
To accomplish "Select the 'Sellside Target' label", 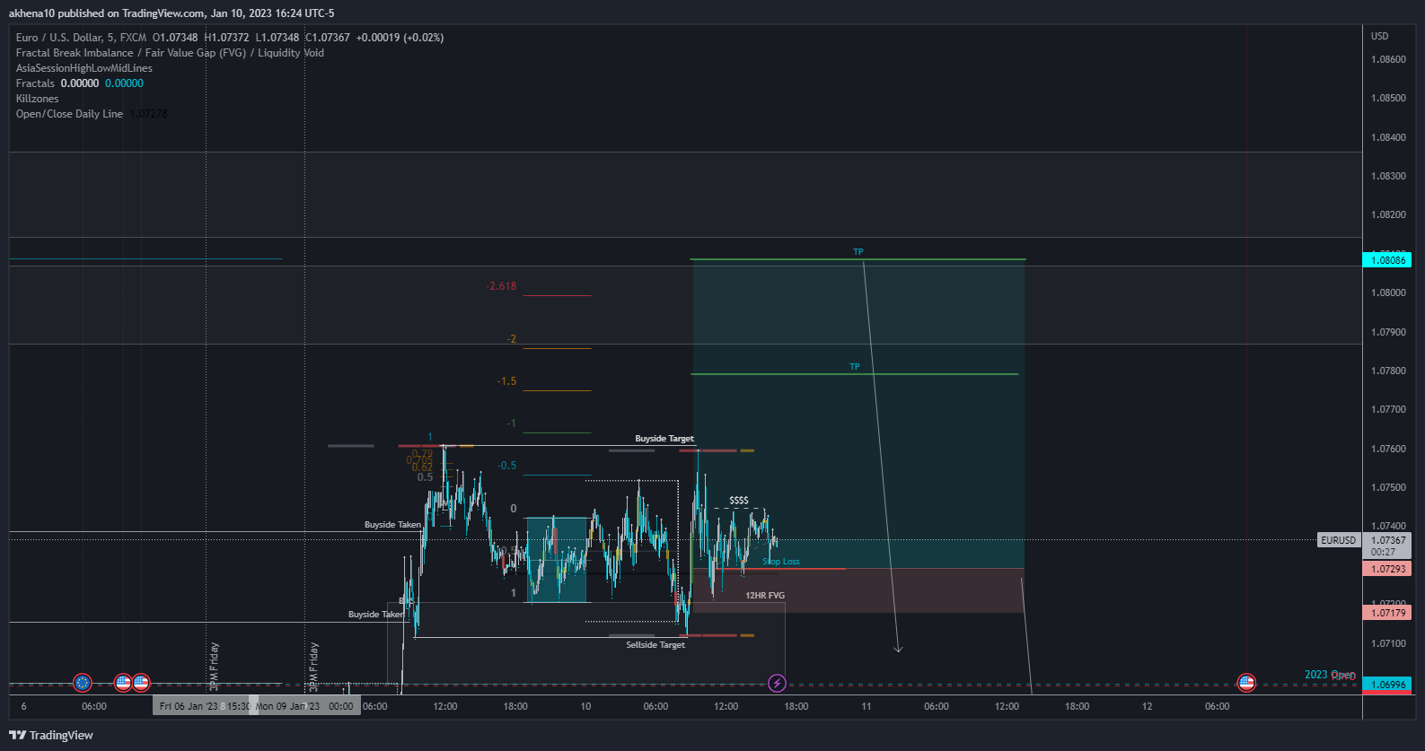I will pyautogui.click(x=655, y=645).
